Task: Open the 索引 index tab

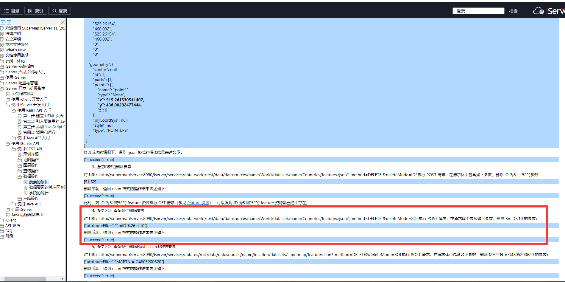Action: (35, 11)
